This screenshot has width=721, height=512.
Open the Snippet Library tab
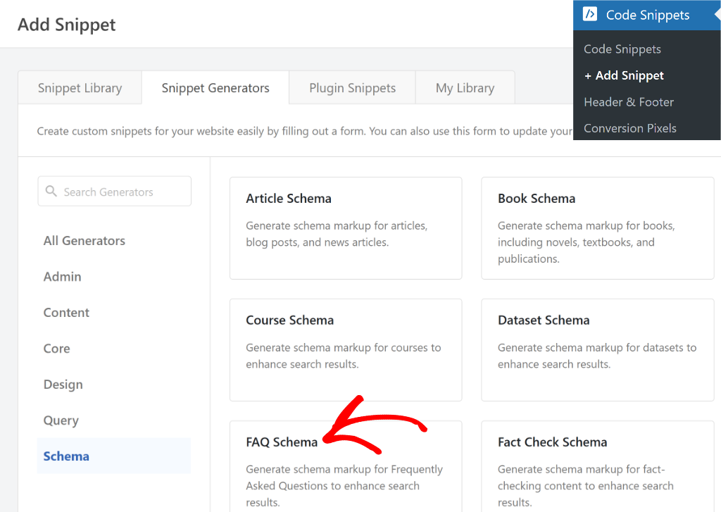[80, 87]
